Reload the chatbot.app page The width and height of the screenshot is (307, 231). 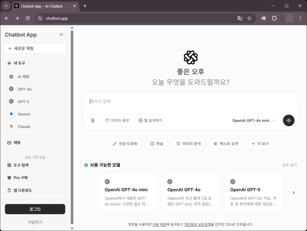point(28,18)
